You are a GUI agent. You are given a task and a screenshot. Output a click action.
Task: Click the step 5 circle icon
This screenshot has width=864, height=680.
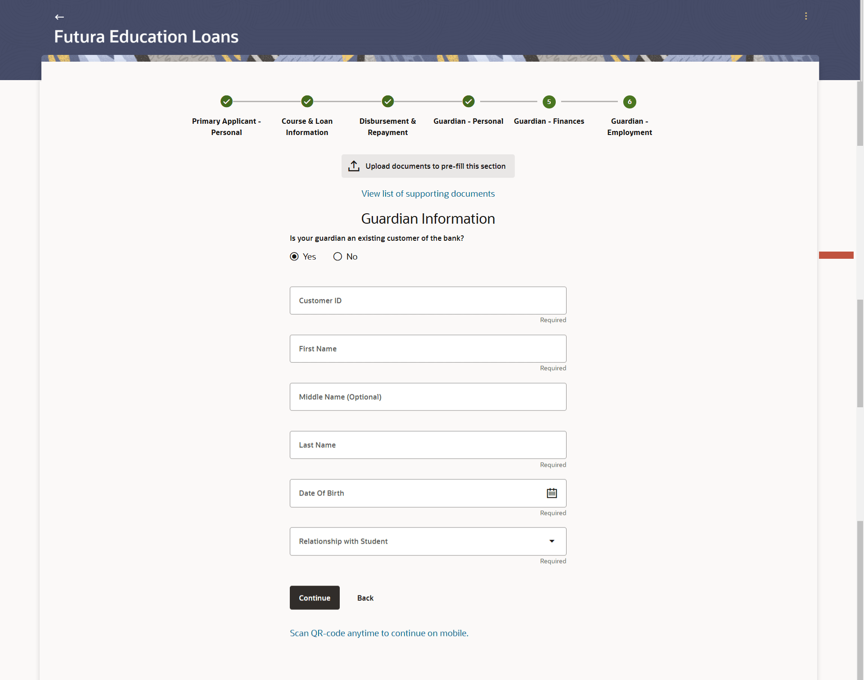pos(549,102)
